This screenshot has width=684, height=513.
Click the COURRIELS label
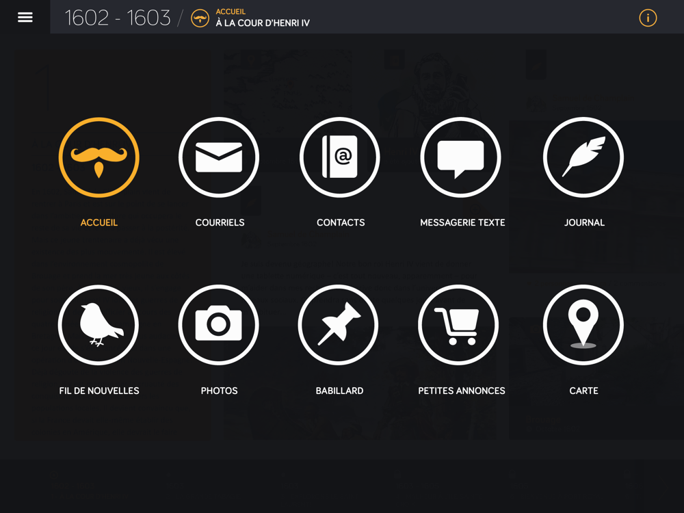click(x=220, y=222)
